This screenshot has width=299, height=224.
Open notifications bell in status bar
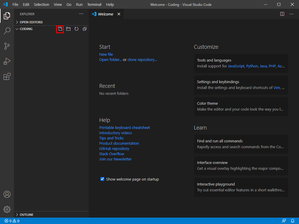click(x=293, y=221)
